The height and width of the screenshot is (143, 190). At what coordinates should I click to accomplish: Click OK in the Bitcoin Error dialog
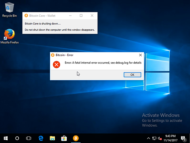132,75
